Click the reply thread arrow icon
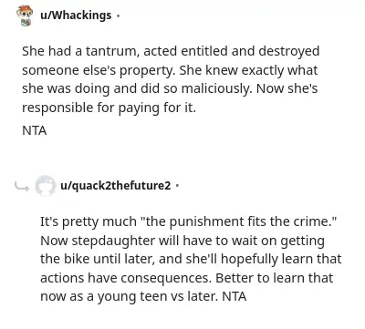Viewport: 365px width, 329px height. point(22,187)
